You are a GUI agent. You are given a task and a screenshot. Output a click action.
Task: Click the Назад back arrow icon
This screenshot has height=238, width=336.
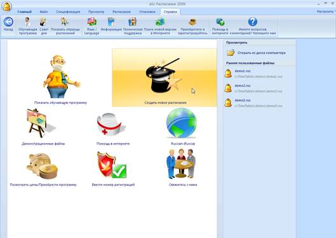click(8, 22)
